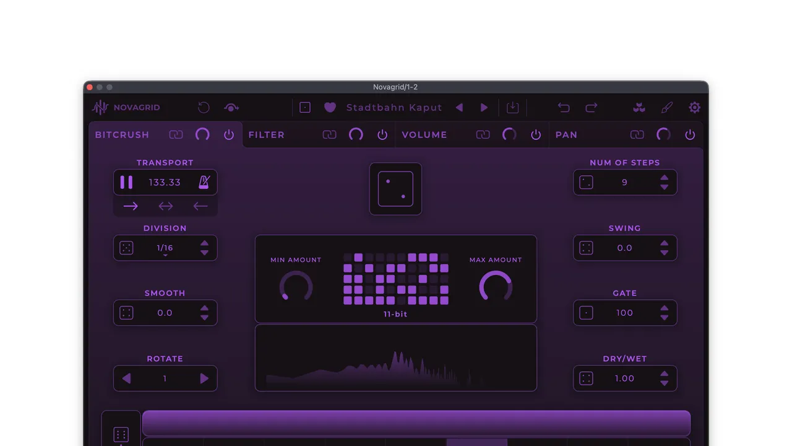This screenshot has width=792, height=446.
Task: Click the lotus flower icon
Action: pos(639,107)
